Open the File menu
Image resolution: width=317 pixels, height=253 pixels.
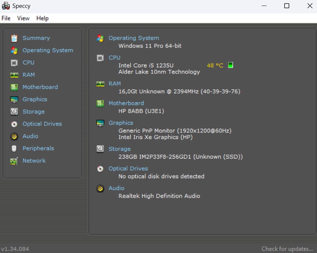tap(6, 18)
